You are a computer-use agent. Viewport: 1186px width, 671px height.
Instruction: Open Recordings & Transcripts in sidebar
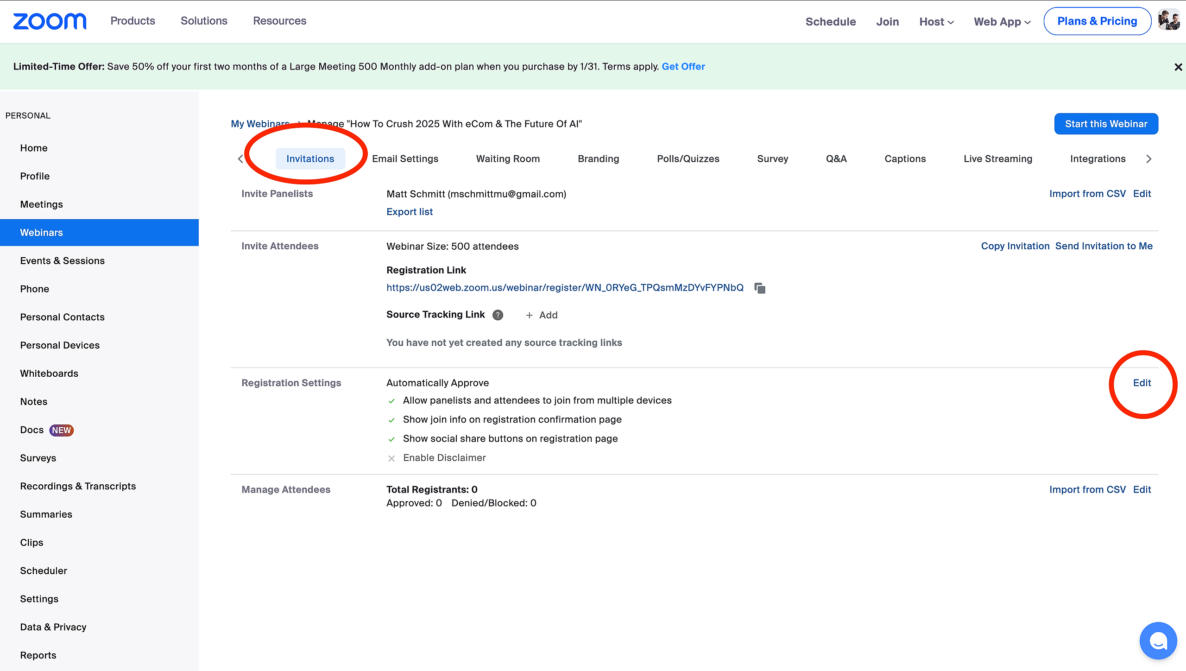78,486
